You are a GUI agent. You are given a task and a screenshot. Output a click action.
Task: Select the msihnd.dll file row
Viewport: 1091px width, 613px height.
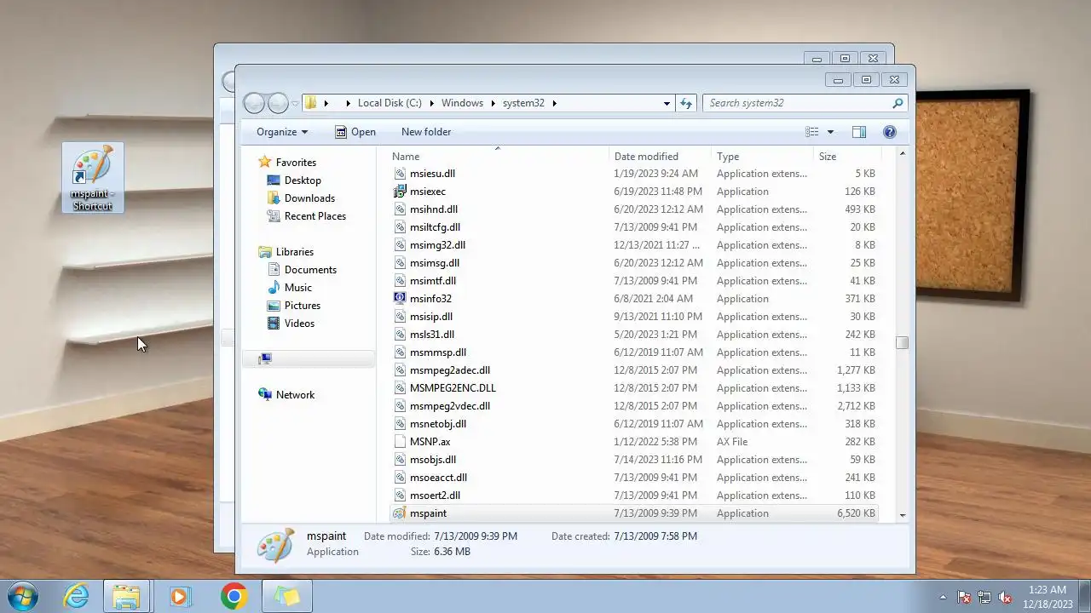coord(634,209)
